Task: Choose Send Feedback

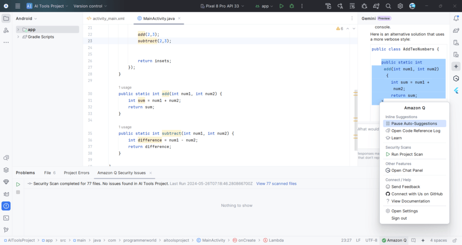Action: (x=415, y=187)
